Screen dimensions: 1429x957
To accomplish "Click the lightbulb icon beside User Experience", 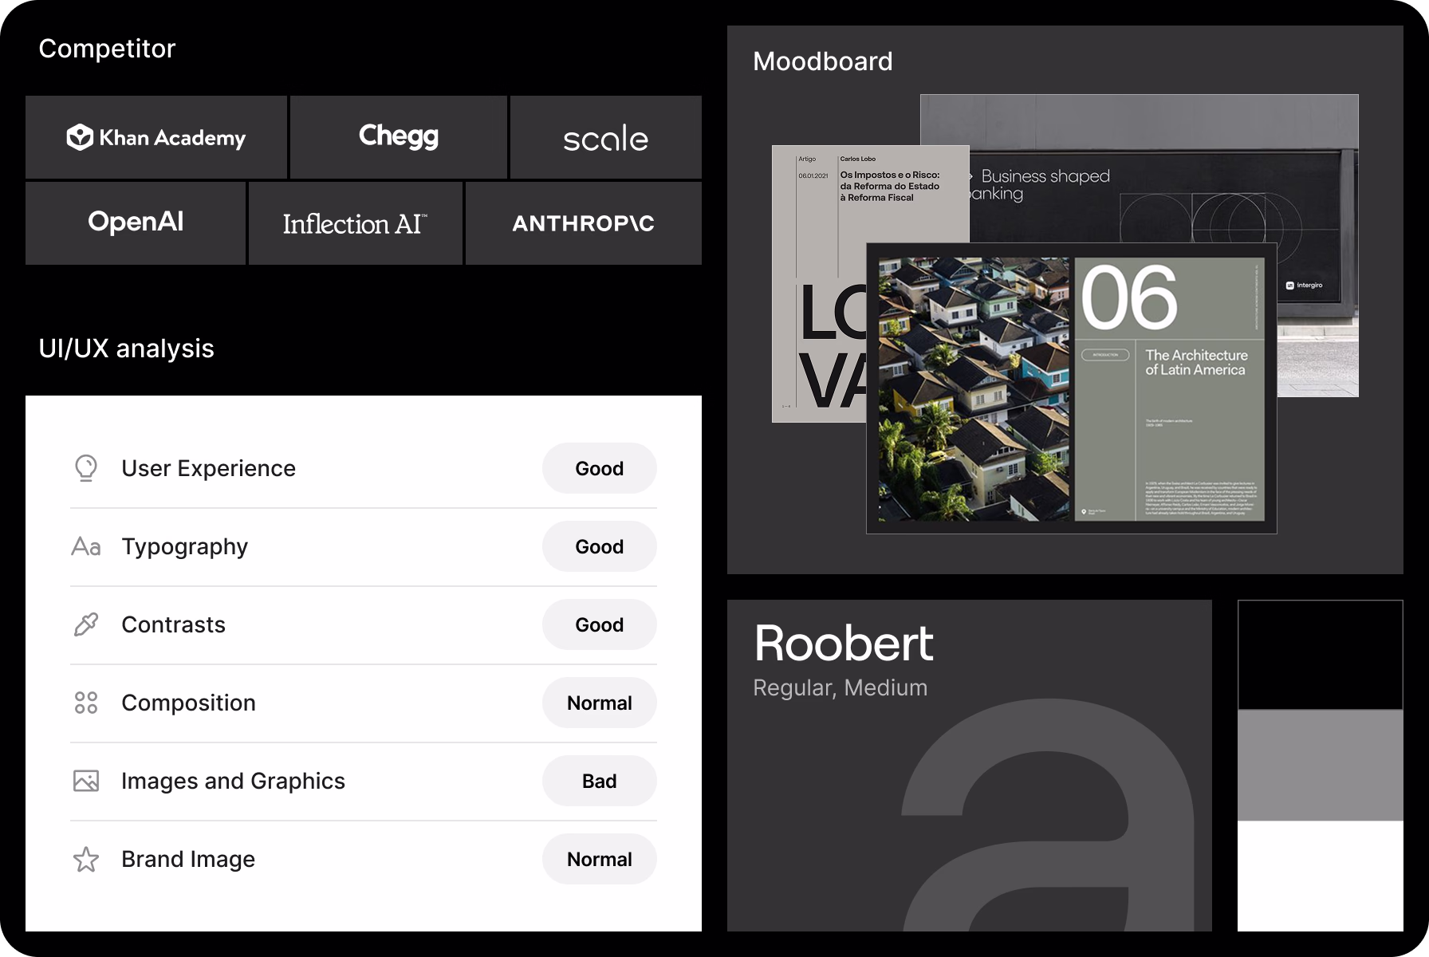I will click(x=86, y=468).
